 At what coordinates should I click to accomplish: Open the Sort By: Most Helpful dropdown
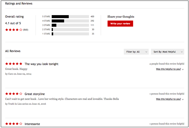coord(167,52)
